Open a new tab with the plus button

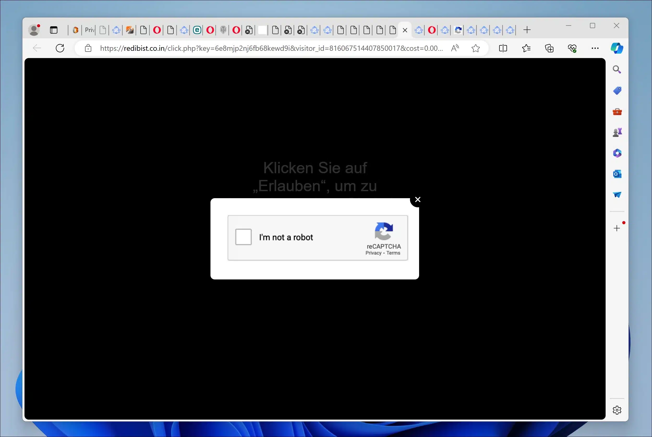click(x=527, y=30)
